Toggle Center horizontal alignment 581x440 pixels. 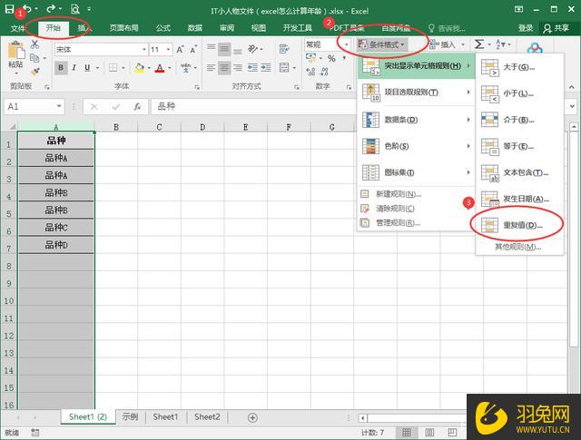pyautogui.click(x=224, y=67)
